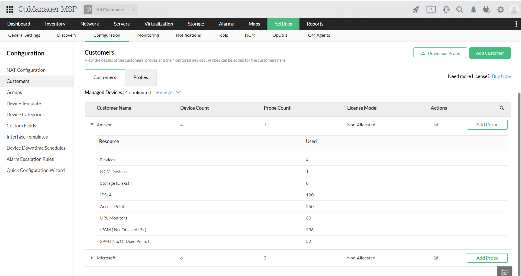Screen dimensions: 521x276
Task: Open the Alarms menu
Action: click(x=226, y=24)
